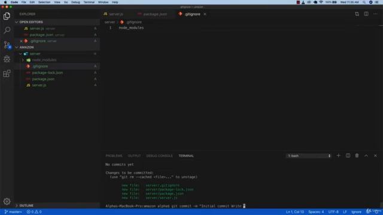Open the Problems panel tab
Image resolution: width=383 pixels, height=215 pixels.
click(114, 156)
